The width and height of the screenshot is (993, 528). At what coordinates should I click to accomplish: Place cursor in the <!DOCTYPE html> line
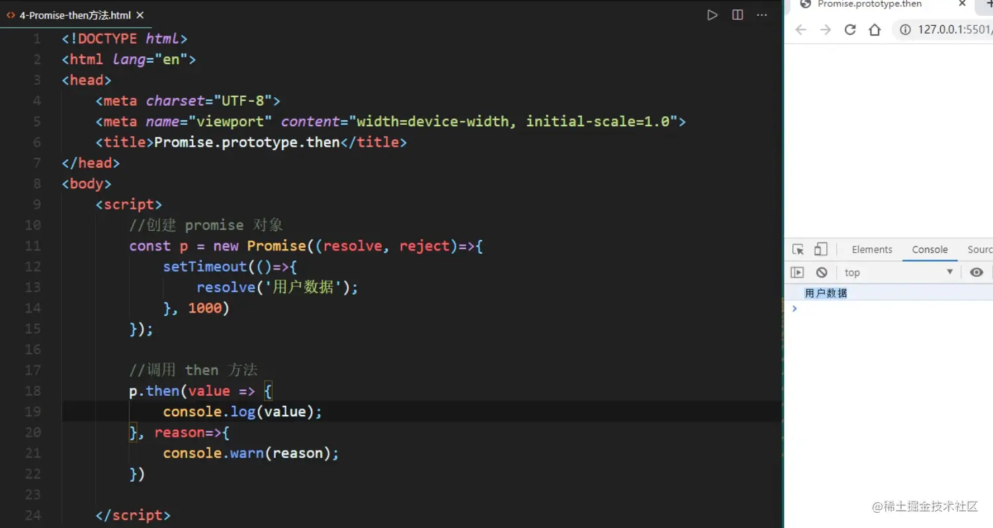coord(124,39)
